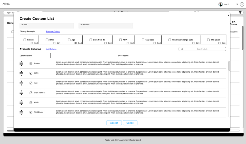Select Sort radio under TAC Dose Change Date

(193, 43)
